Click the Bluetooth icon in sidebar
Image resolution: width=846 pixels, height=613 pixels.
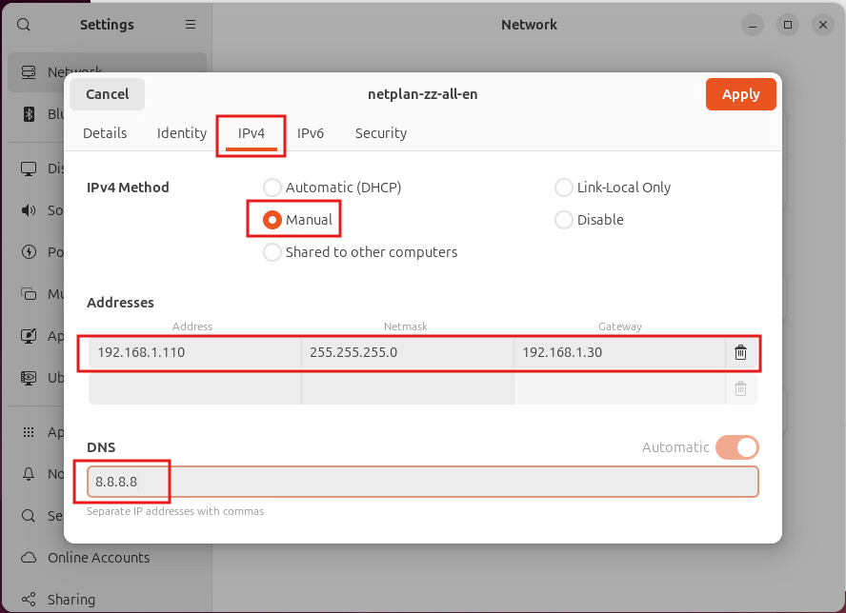[x=29, y=114]
